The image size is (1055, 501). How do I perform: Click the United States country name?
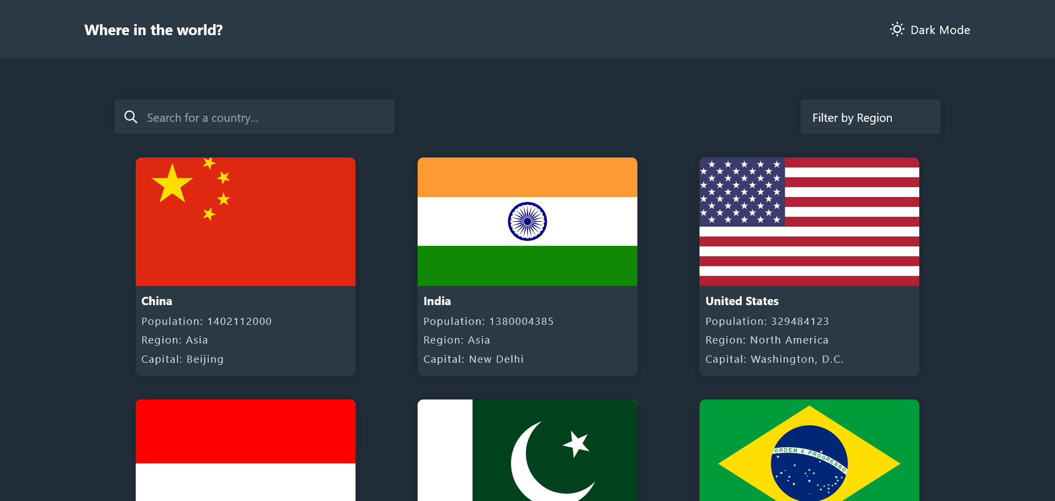click(x=742, y=301)
